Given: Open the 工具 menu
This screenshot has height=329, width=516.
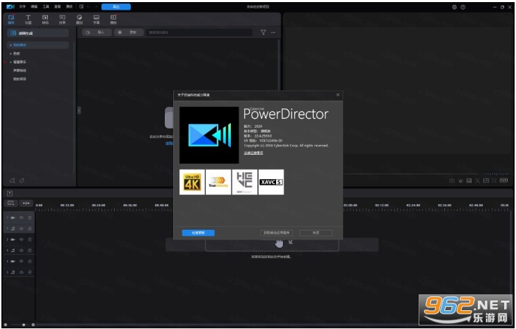Looking at the screenshot, I should click(46, 6).
